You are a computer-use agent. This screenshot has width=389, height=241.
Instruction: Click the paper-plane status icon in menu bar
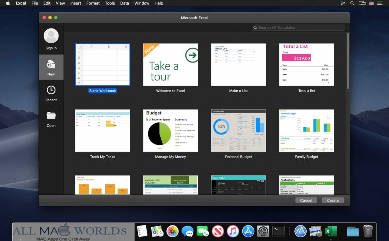pos(343,3)
